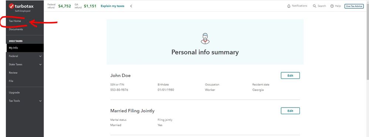
Task: Open the Federal sidebar item
Action: click(25, 56)
